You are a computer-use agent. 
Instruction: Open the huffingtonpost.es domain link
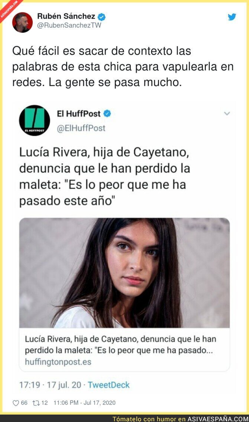tap(58, 362)
